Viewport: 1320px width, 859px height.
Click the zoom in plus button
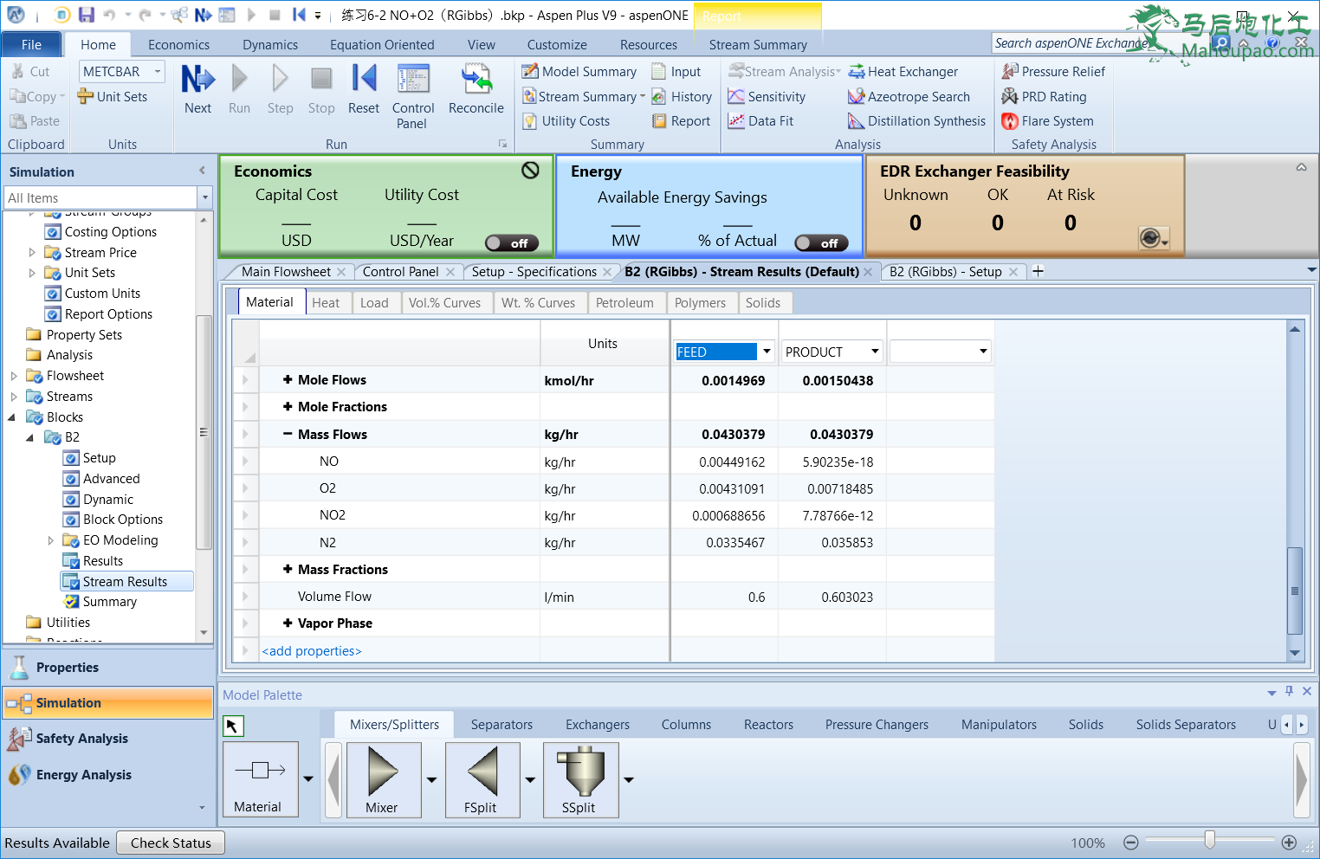(1289, 843)
